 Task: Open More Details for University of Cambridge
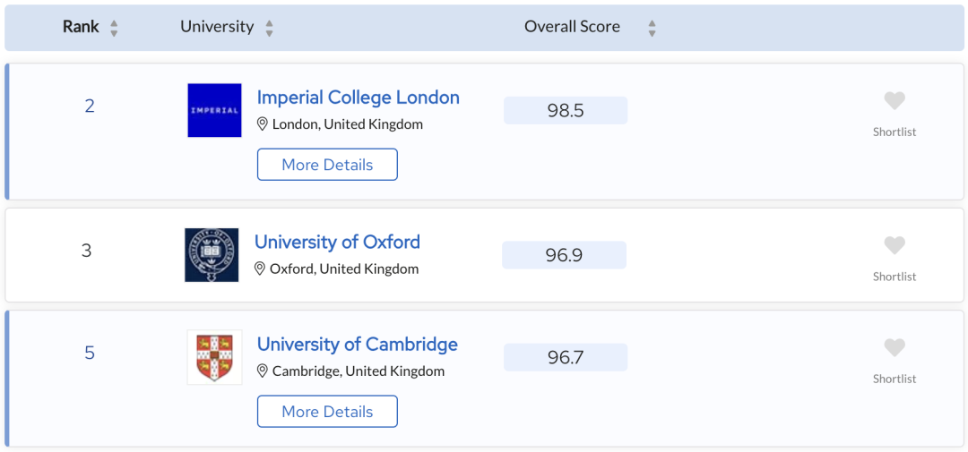327,412
